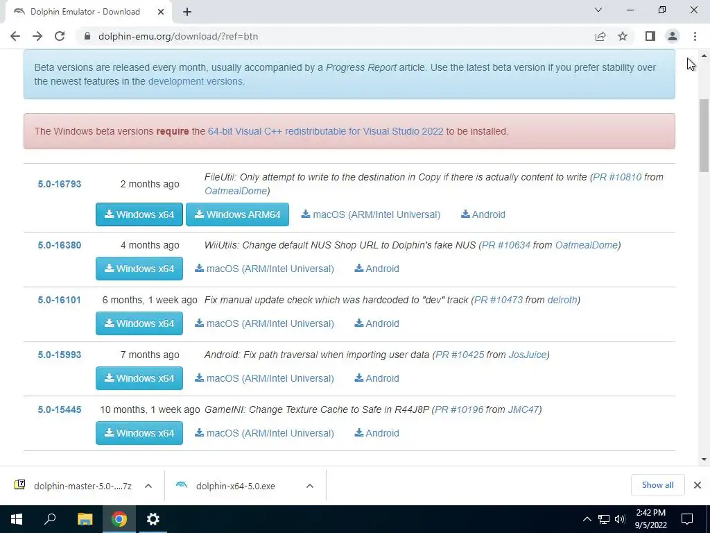Open Settings from the taskbar
This screenshot has width=710, height=533.
153,519
